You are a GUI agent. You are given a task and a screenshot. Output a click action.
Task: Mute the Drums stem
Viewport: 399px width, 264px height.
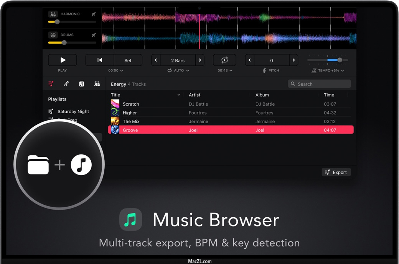coord(94,35)
